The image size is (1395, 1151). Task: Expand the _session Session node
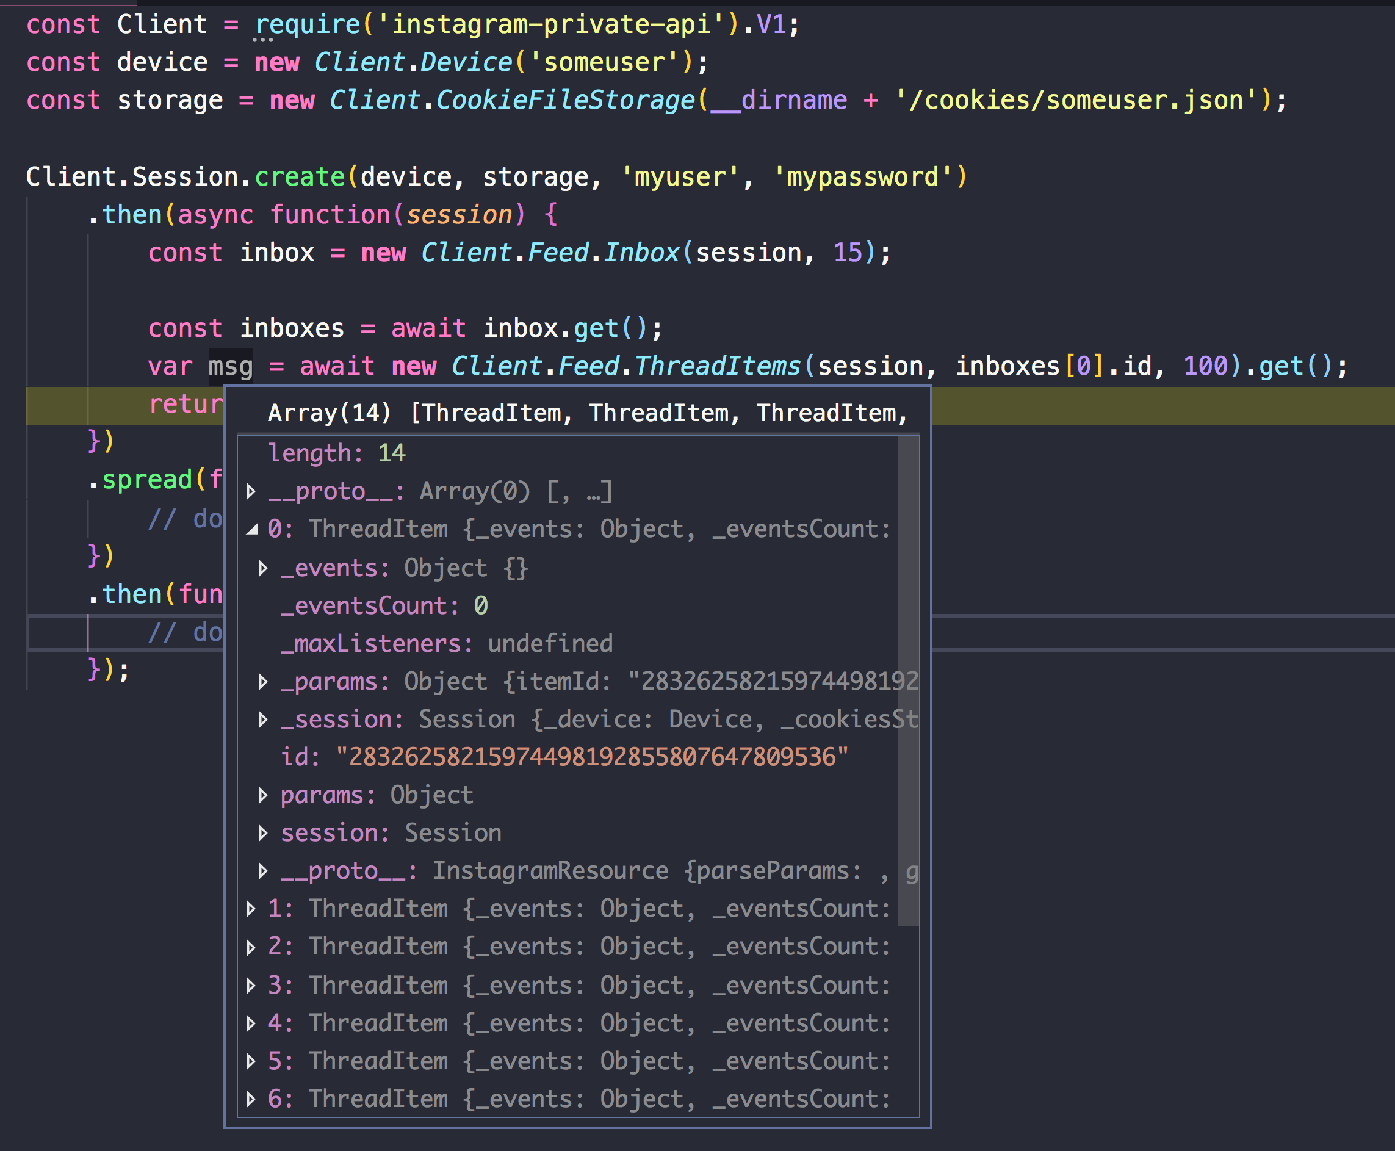click(263, 720)
